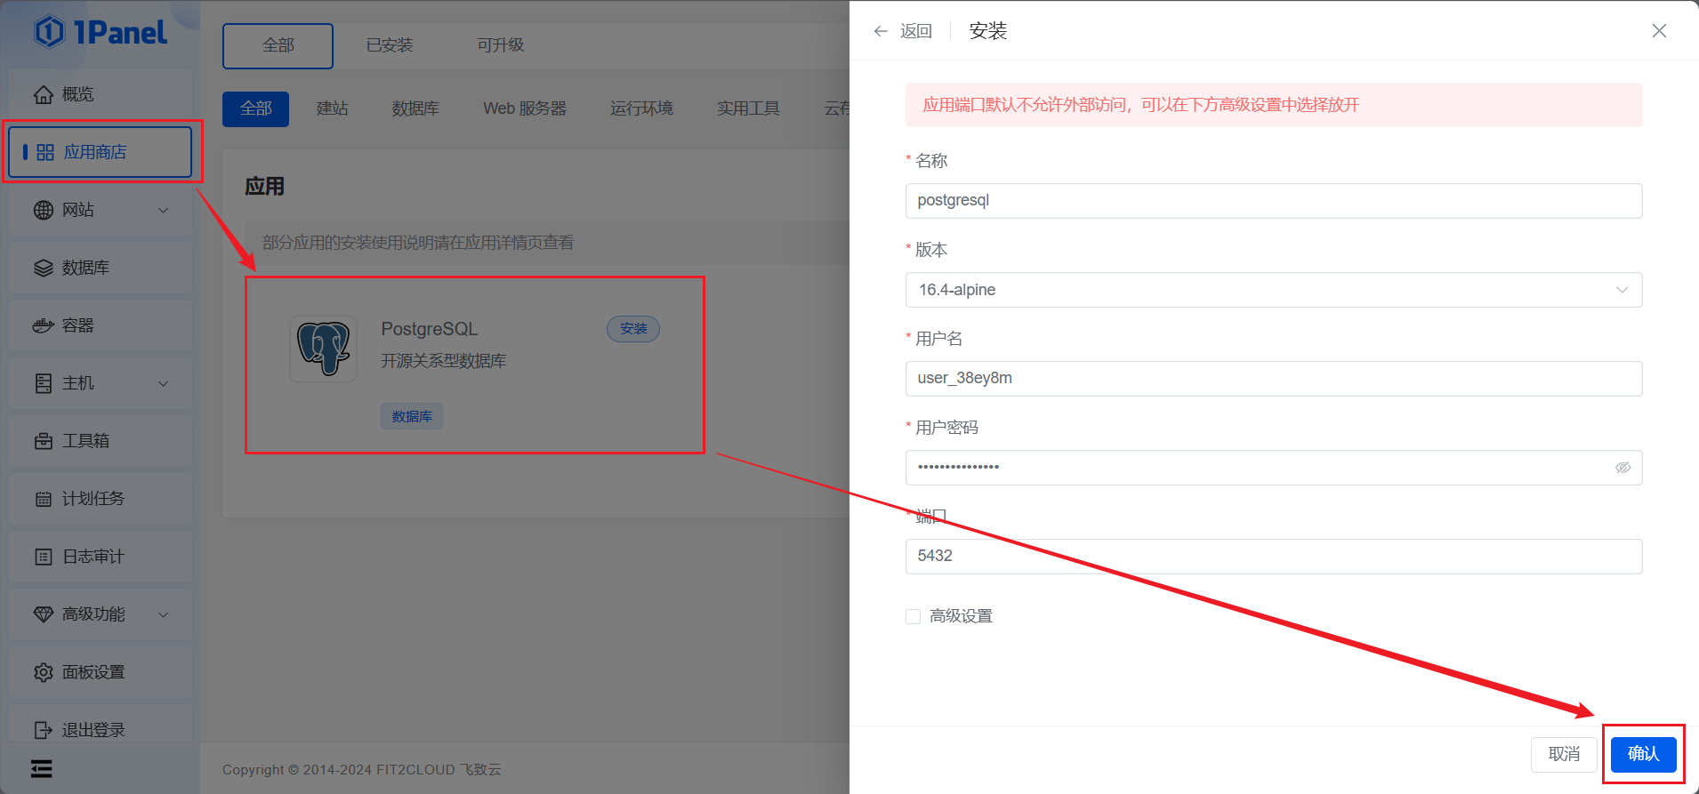Click the 返回 back link
The width and height of the screenshot is (1699, 794).
(x=916, y=31)
